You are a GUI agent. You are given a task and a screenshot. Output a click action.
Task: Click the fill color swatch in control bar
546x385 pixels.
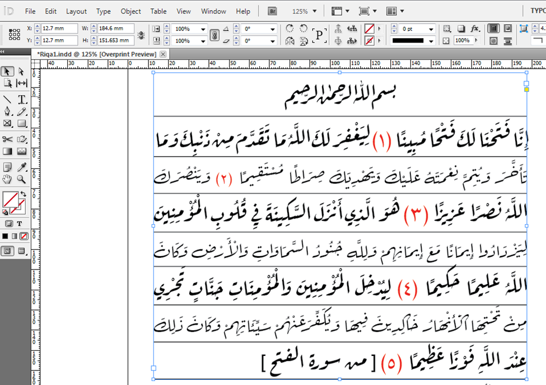(370, 29)
